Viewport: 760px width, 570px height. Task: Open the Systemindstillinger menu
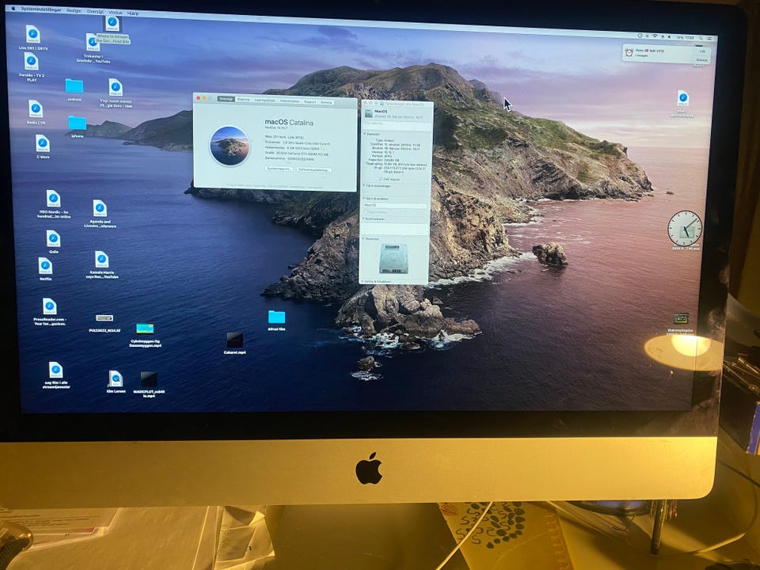[41, 9]
